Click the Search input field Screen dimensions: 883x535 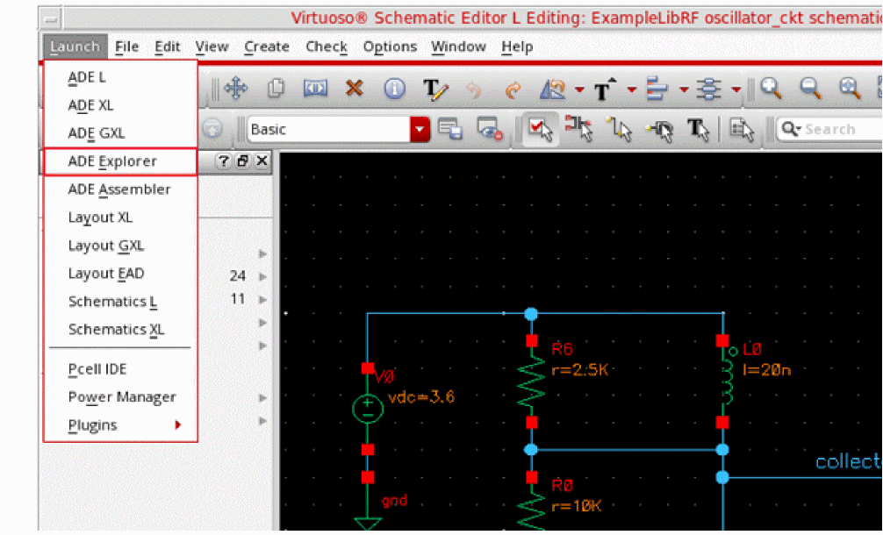[x=838, y=130]
